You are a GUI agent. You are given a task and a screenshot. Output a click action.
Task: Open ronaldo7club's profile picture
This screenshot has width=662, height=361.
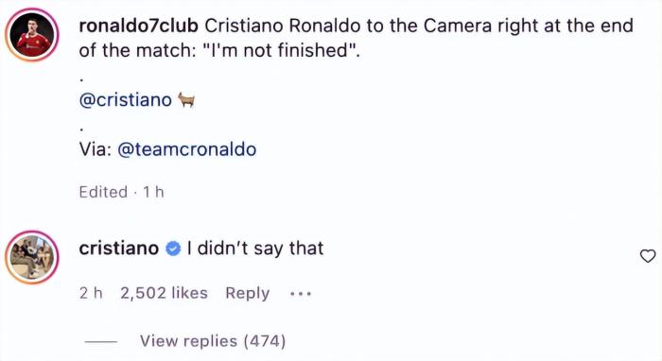pyautogui.click(x=31, y=35)
